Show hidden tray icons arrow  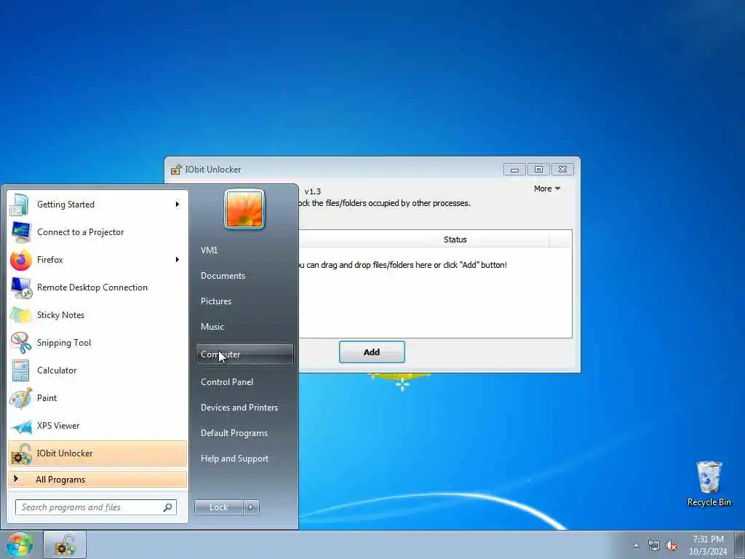tap(636, 546)
